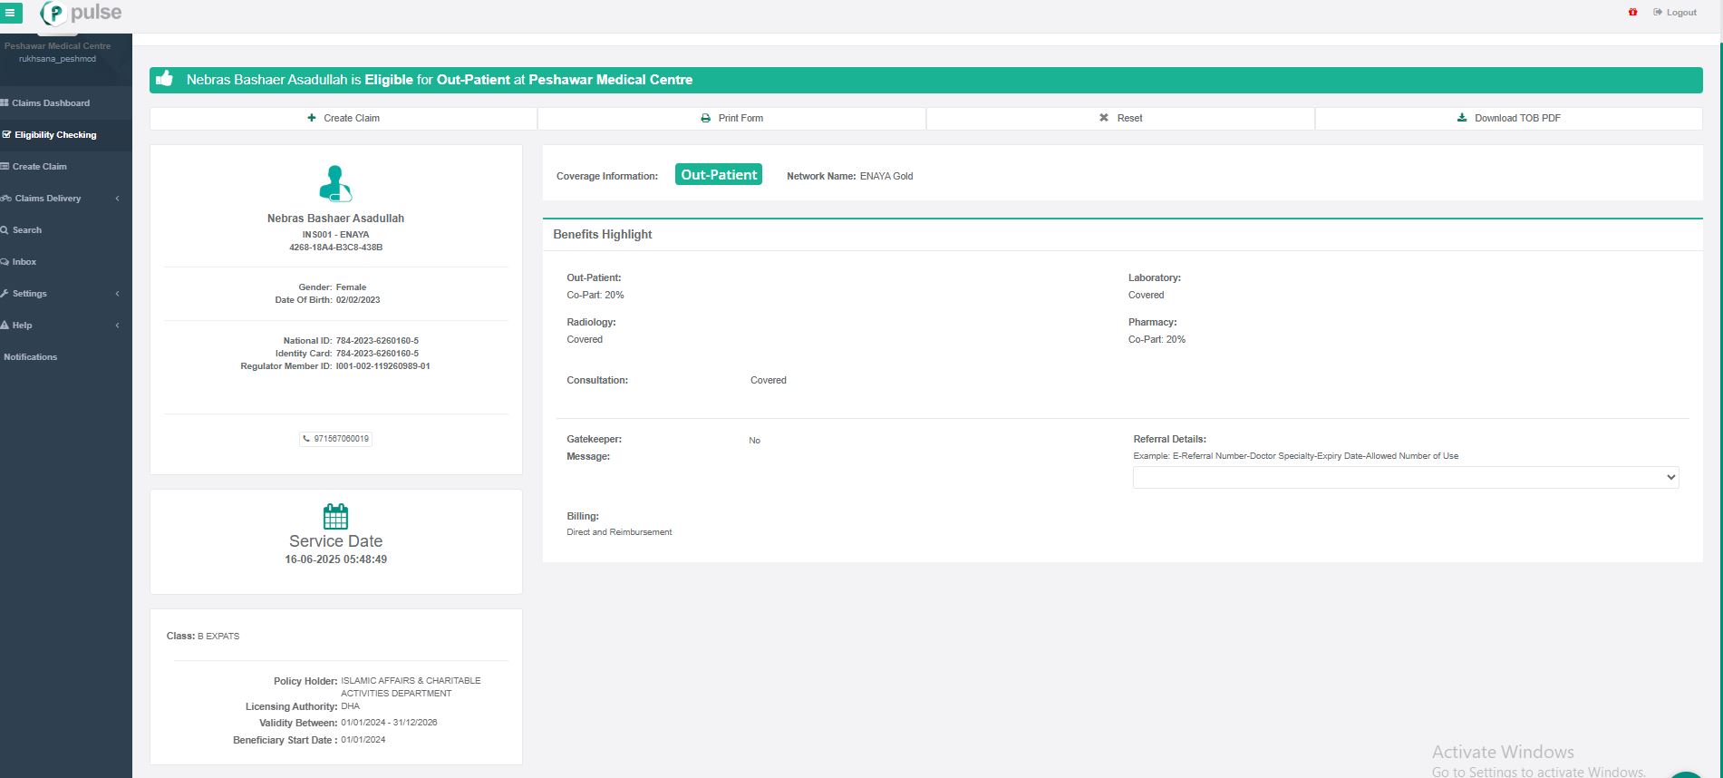Reset the eligibility form
1723x778 pixels.
[x=1120, y=118]
